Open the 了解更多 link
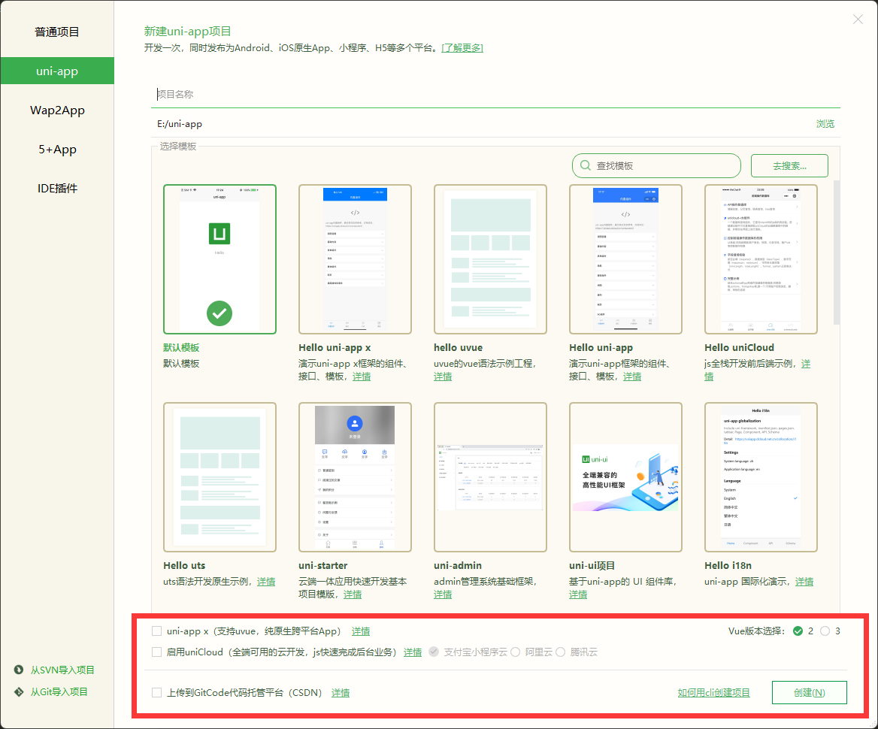 [462, 47]
